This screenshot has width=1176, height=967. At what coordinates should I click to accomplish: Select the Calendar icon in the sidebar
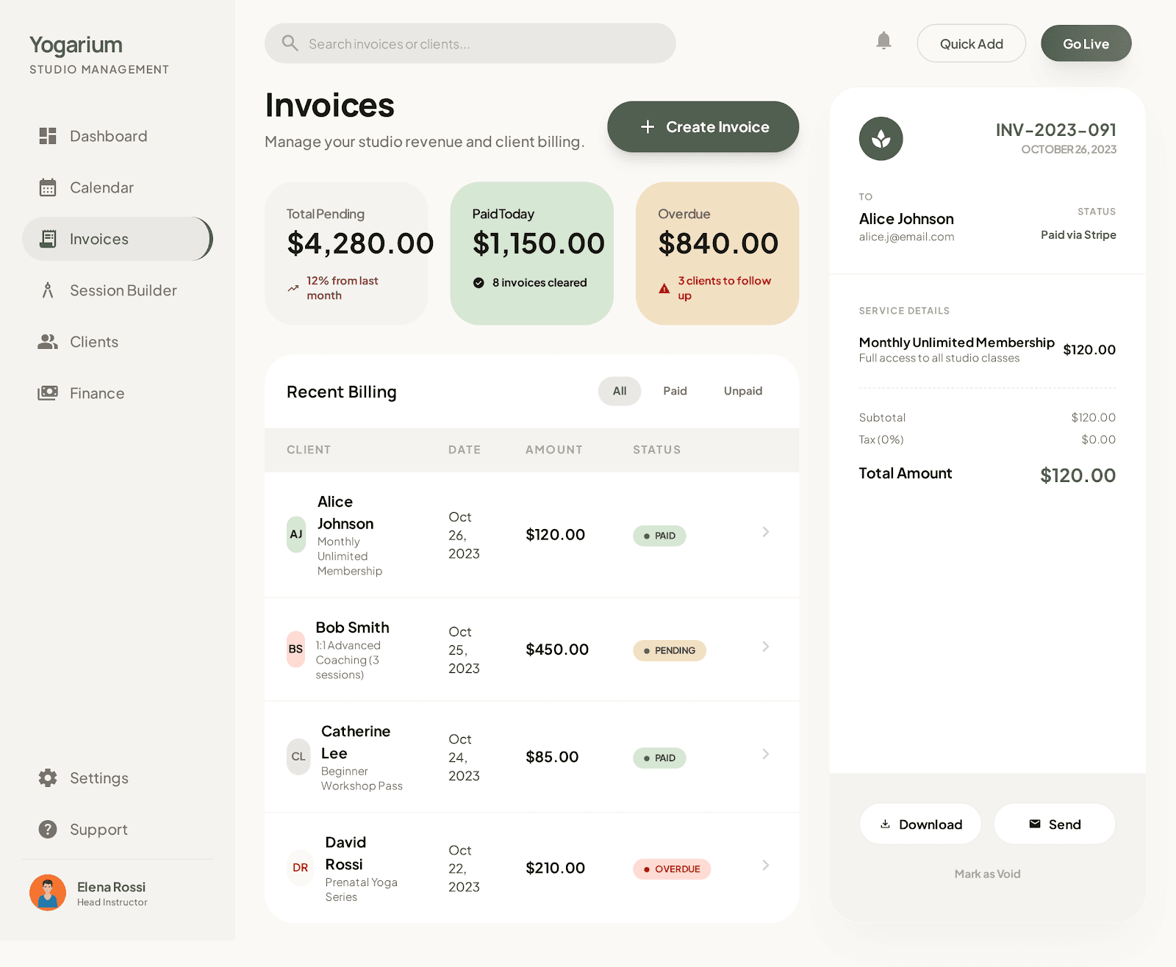[47, 187]
